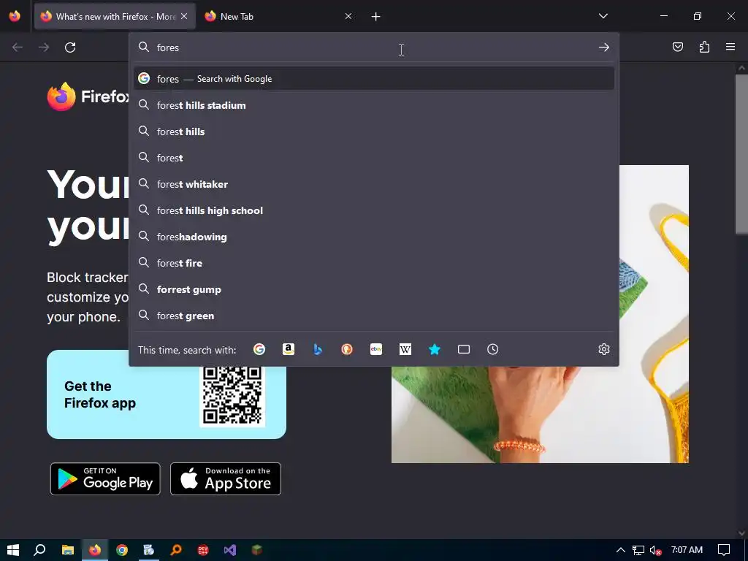Close the What's new with Firefox tab
Viewport: 748px width, 561px height.
[x=184, y=16]
